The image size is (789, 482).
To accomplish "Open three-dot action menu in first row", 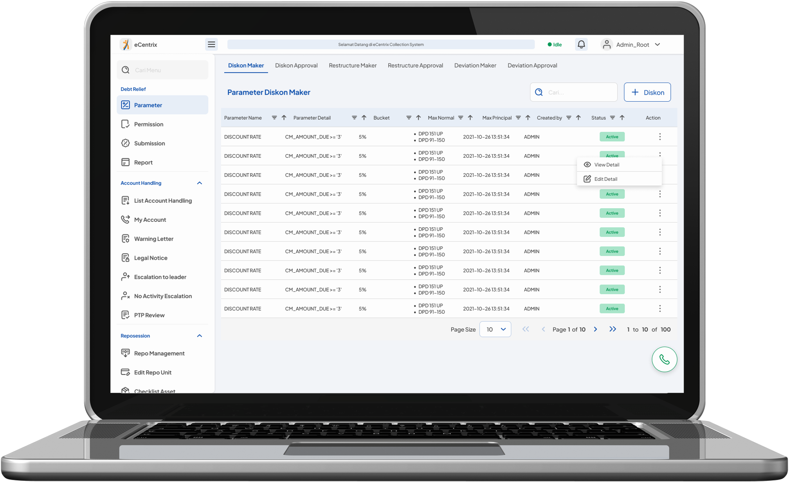I will click(660, 137).
